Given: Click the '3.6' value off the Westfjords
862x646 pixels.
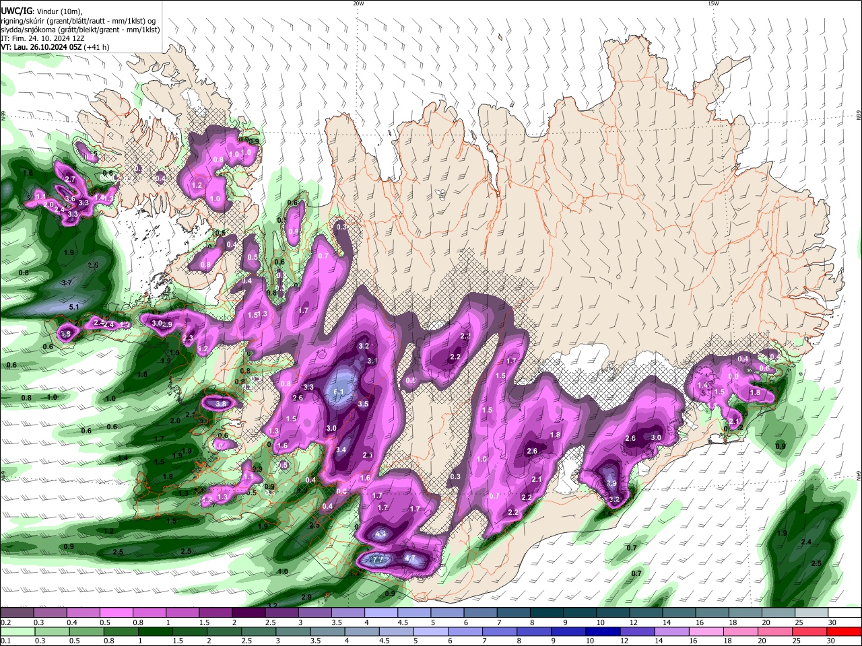Looking at the screenshot, I should pos(69,199).
